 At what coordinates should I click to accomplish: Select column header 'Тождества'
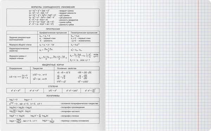point(38,68)
